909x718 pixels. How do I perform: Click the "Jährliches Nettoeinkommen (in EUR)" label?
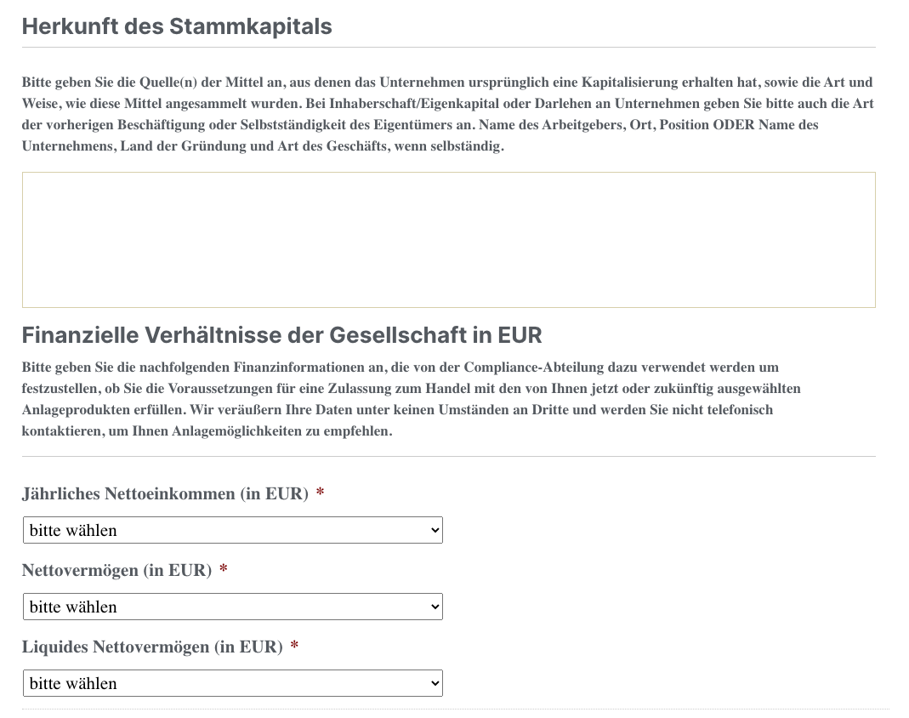point(165,494)
